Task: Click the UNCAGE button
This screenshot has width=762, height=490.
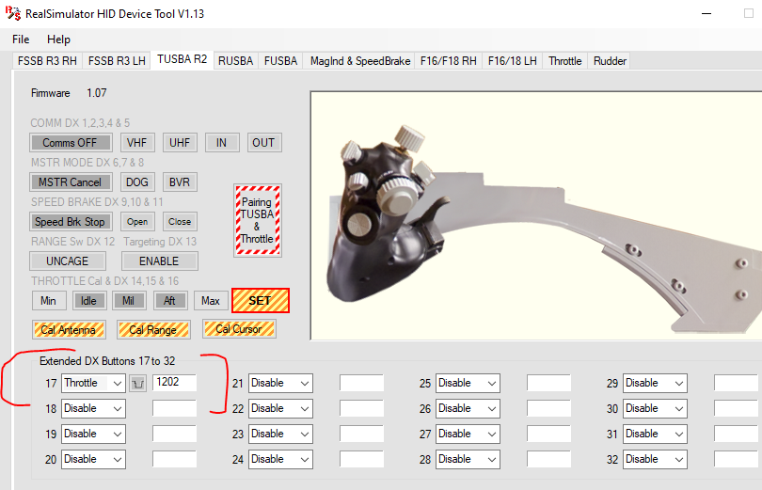Action: [68, 261]
